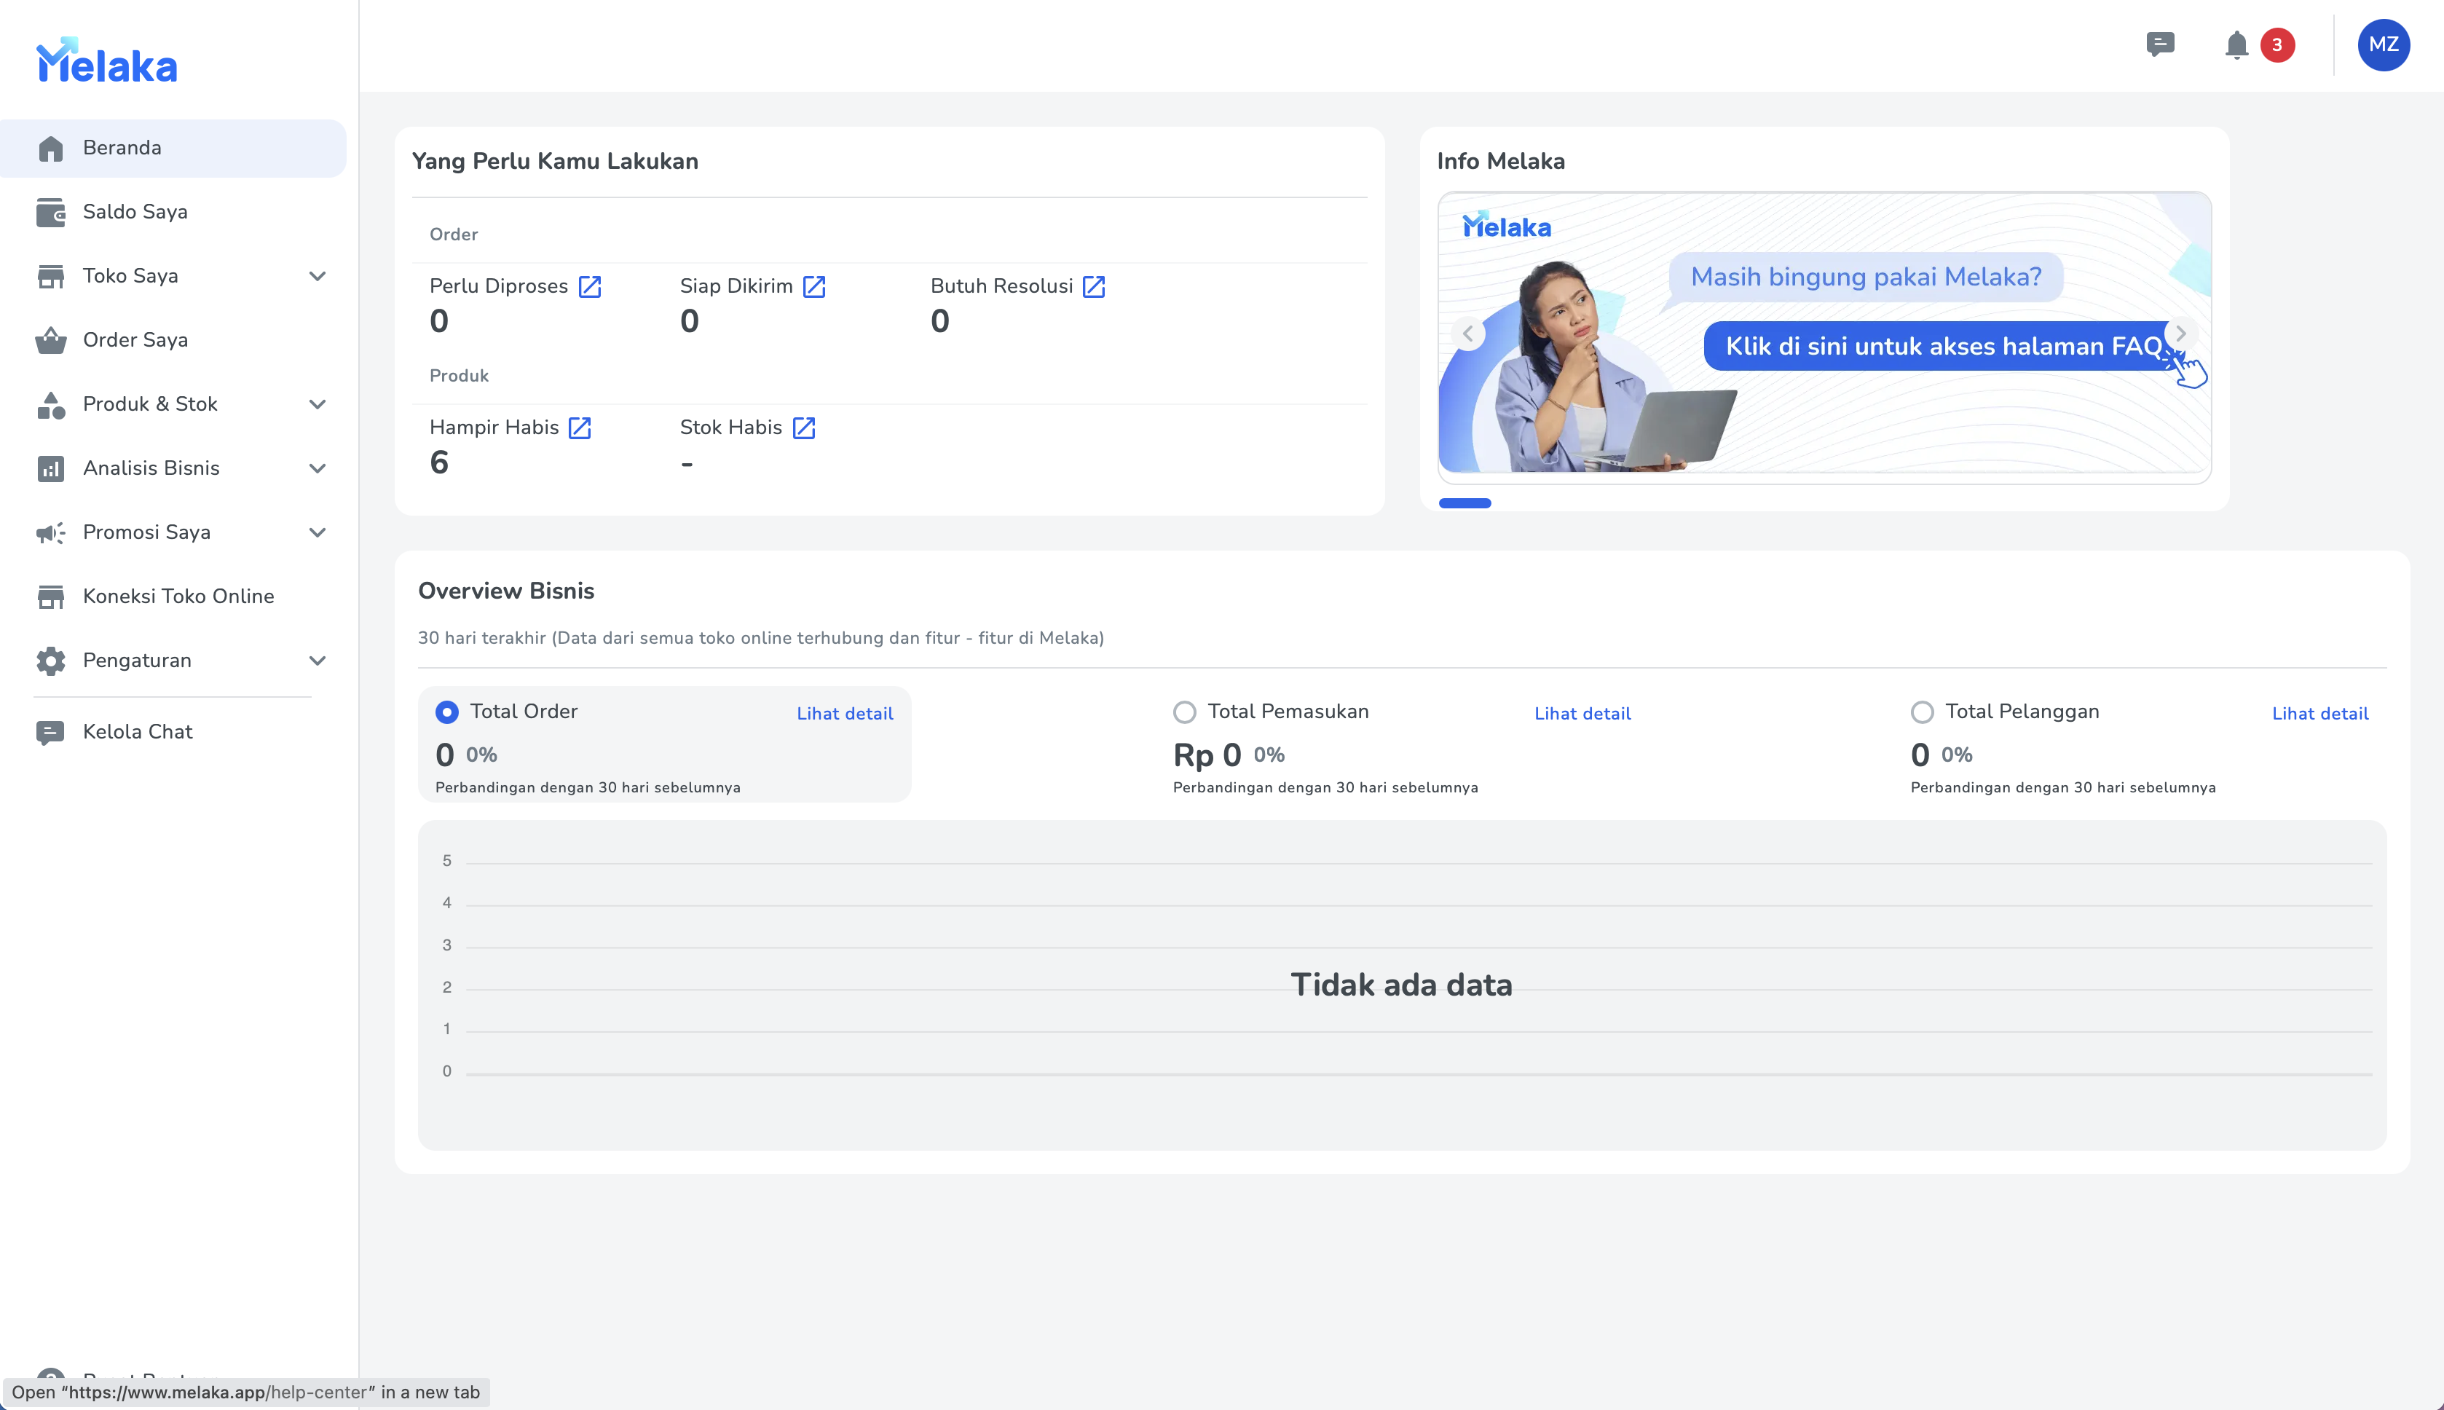Click the Analisis Bisnis chart icon

tap(50, 469)
